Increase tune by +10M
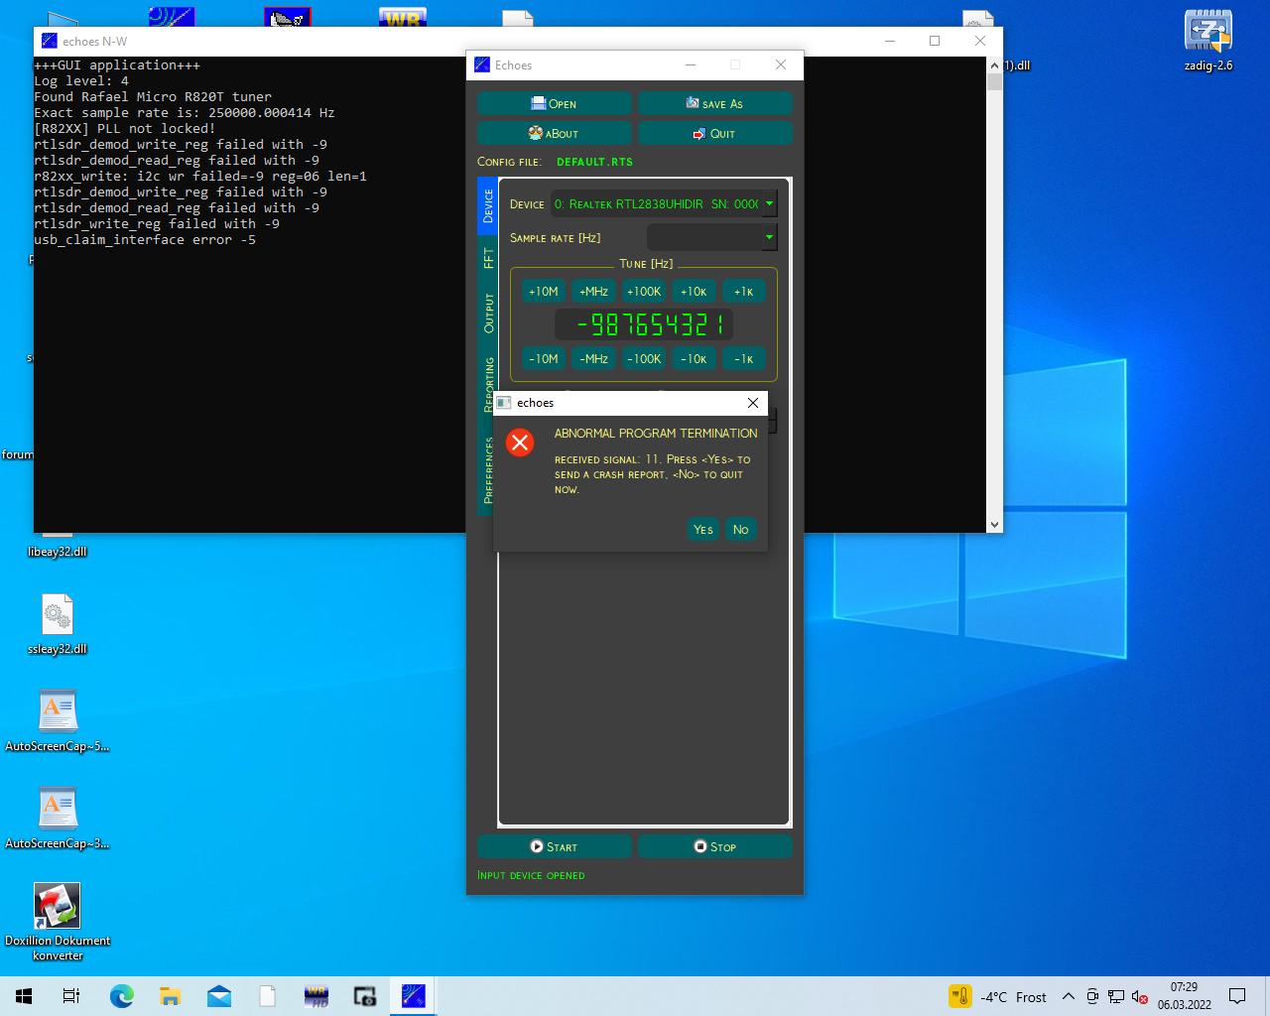The height and width of the screenshot is (1016, 1270). point(544,292)
